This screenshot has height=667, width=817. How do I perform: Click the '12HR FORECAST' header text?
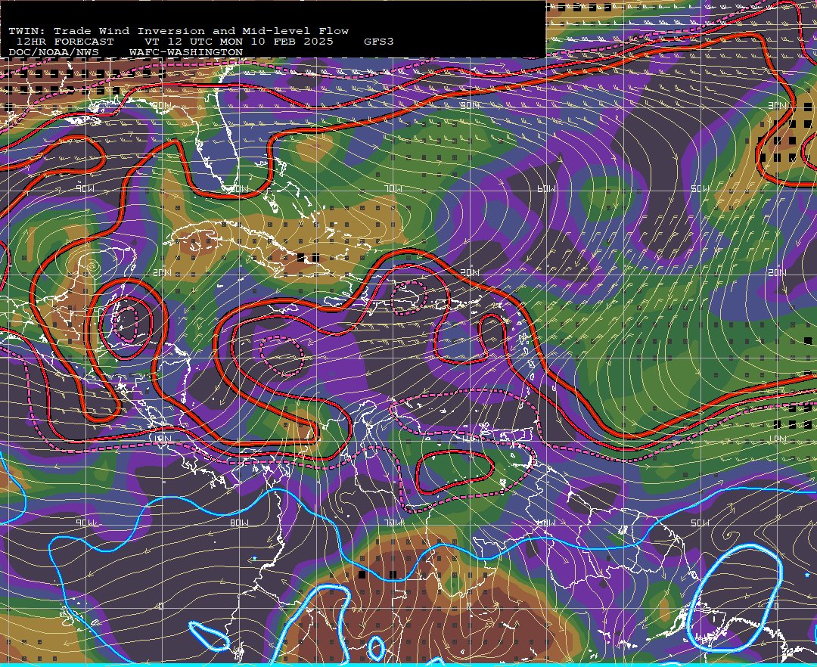64,41
